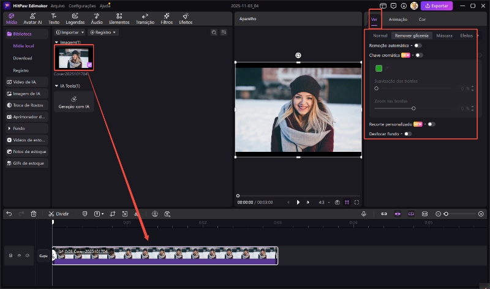This screenshot has width=490, height=289.
Task: Click the search icon in media library
Action: click(x=214, y=32)
